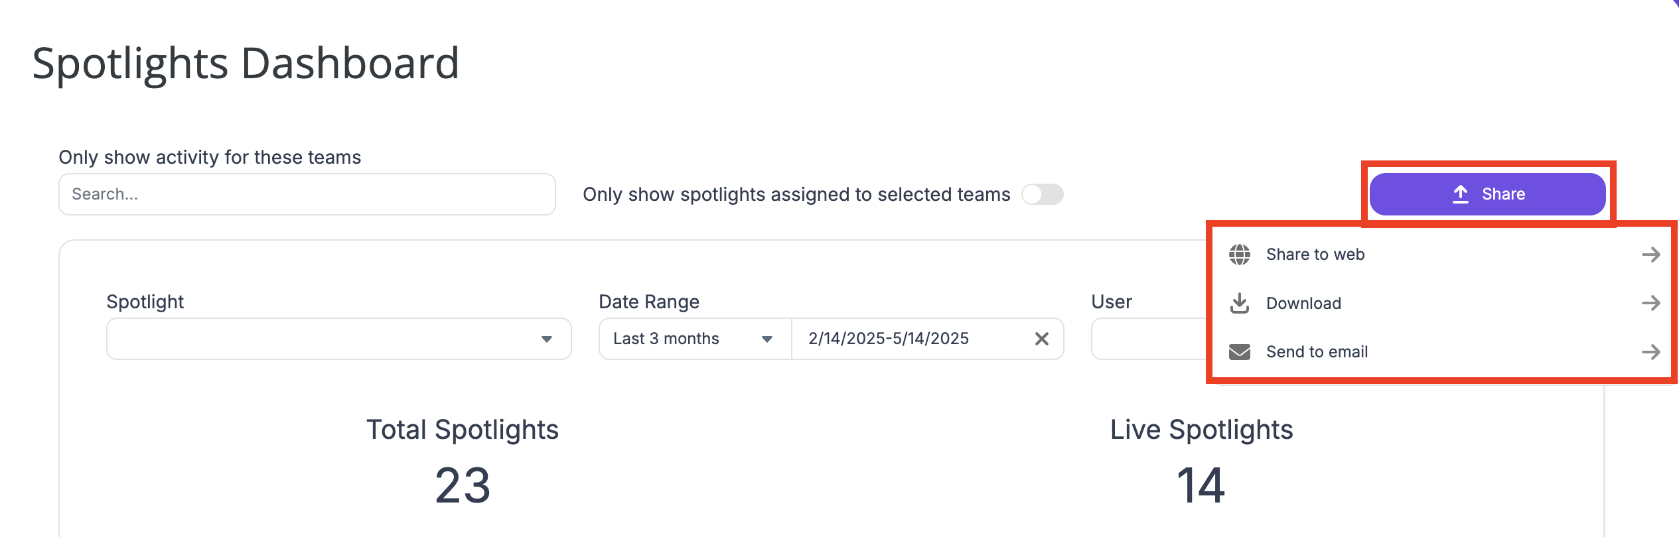Open the User dropdown field
The height and width of the screenshot is (537, 1679).
(1149, 339)
